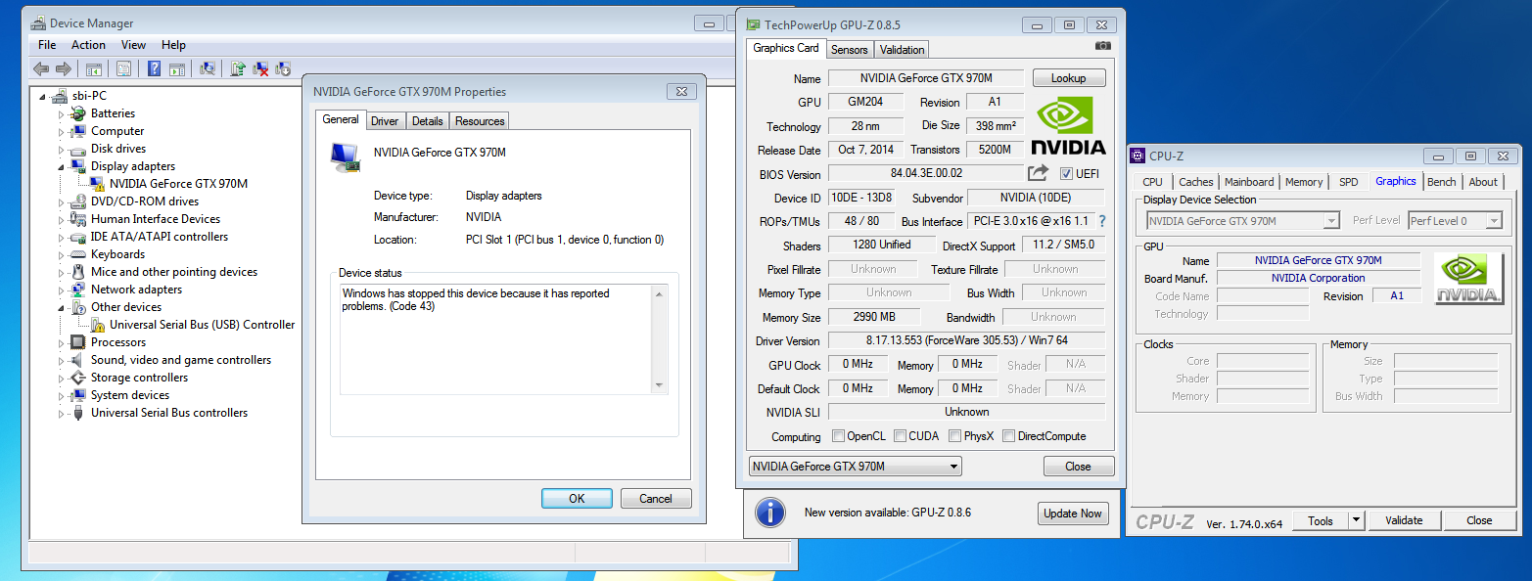Click the NVIDIA logo in GPU-Z
1532x581 pixels.
click(1068, 125)
